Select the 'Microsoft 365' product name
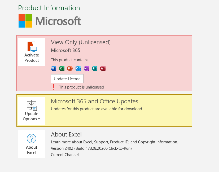The image size is (219, 172). click(65, 50)
